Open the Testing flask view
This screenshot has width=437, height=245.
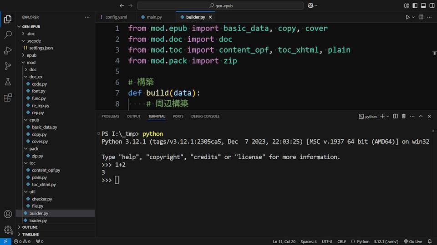tap(8, 82)
